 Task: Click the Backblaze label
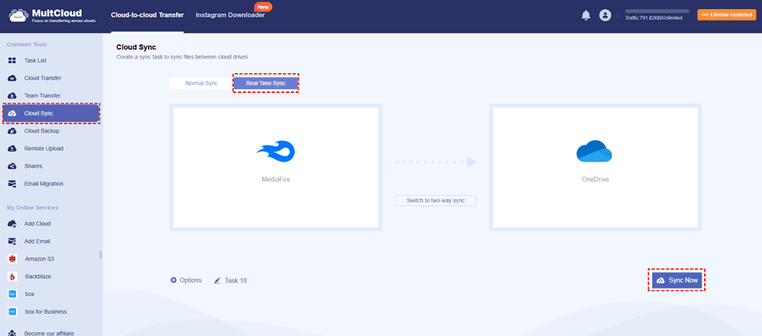pyautogui.click(x=38, y=277)
